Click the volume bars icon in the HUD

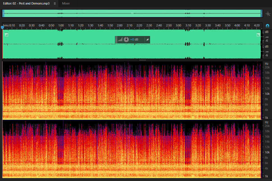[120, 39]
